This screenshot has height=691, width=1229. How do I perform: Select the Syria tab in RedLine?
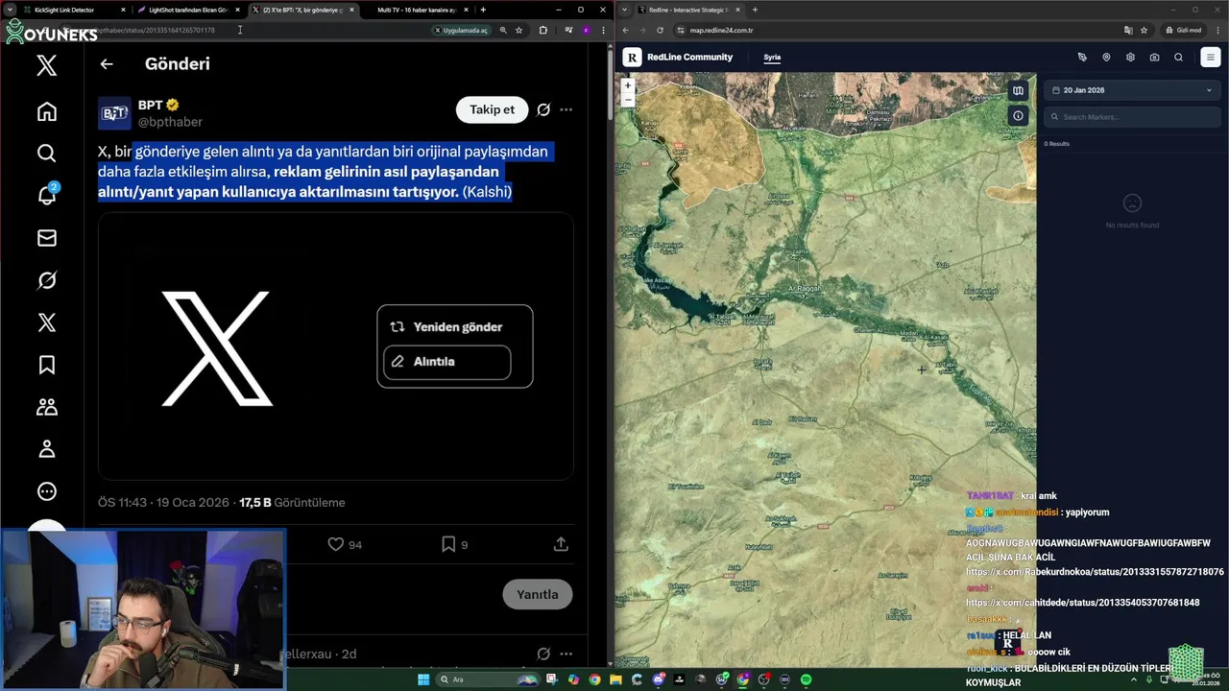tap(772, 58)
